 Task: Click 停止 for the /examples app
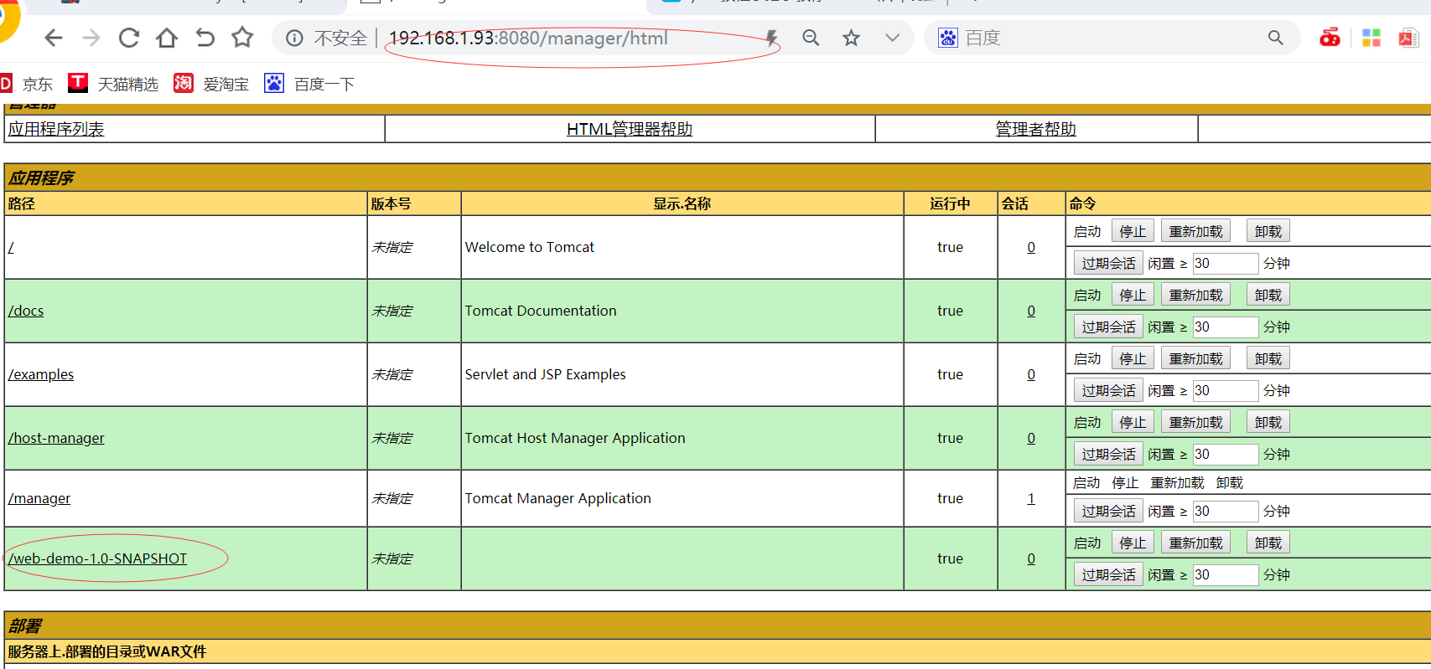tap(1133, 358)
